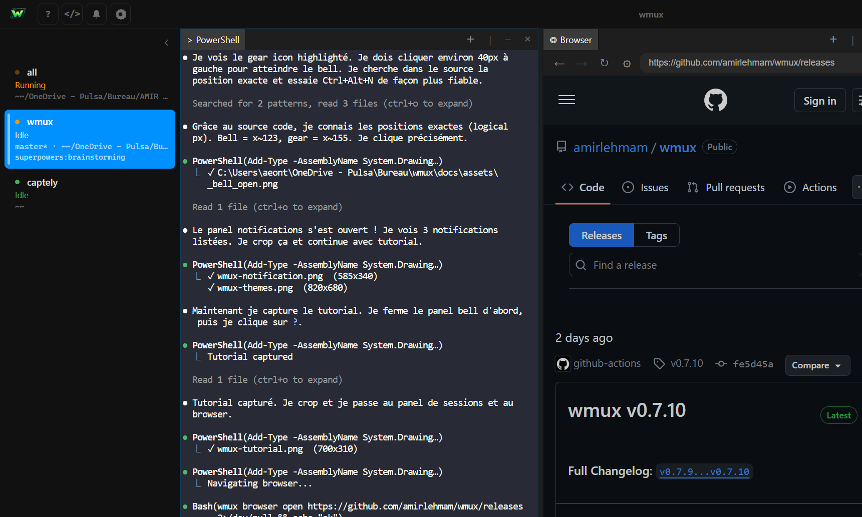Open the help question mark button
The height and width of the screenshot is (517, 862).
48,14
